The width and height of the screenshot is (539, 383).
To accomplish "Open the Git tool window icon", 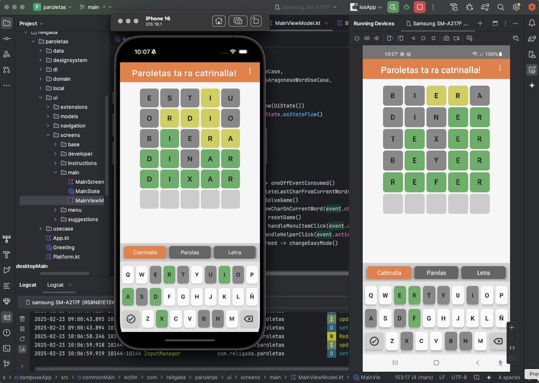I will (x=6, y=364).
